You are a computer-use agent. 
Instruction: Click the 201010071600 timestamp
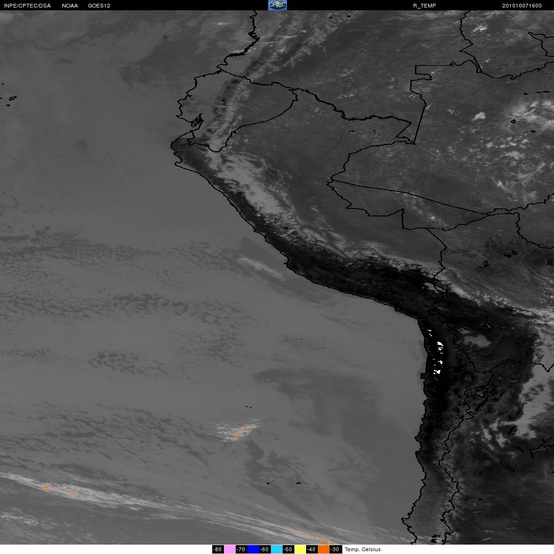(x=522, y=6)
